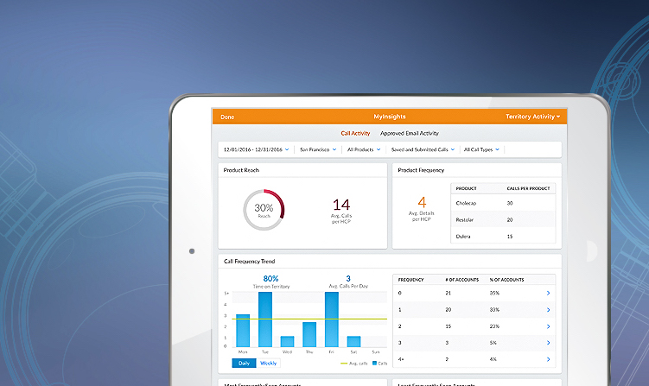Open the date range 12/01/2016 - 12/31/2016 dropdown

(256, 149)
